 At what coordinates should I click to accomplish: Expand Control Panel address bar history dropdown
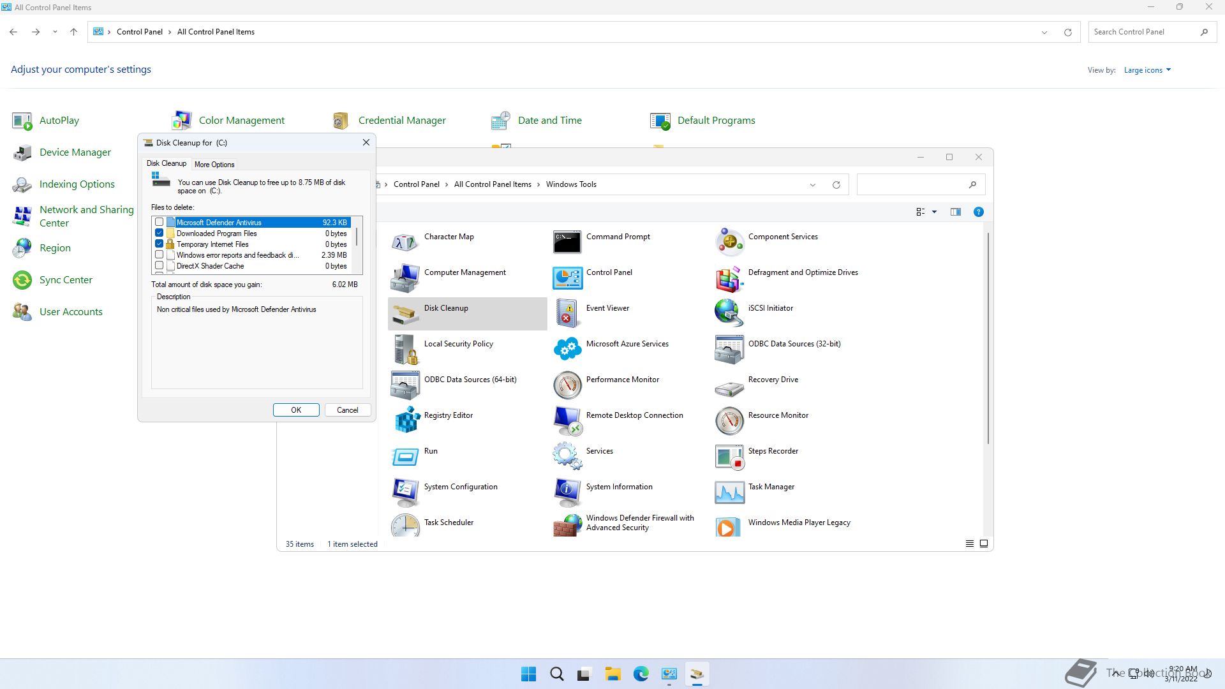[x=1044, y=33]
